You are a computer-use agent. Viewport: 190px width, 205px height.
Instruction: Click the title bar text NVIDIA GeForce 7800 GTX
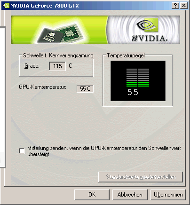(45, 6)
